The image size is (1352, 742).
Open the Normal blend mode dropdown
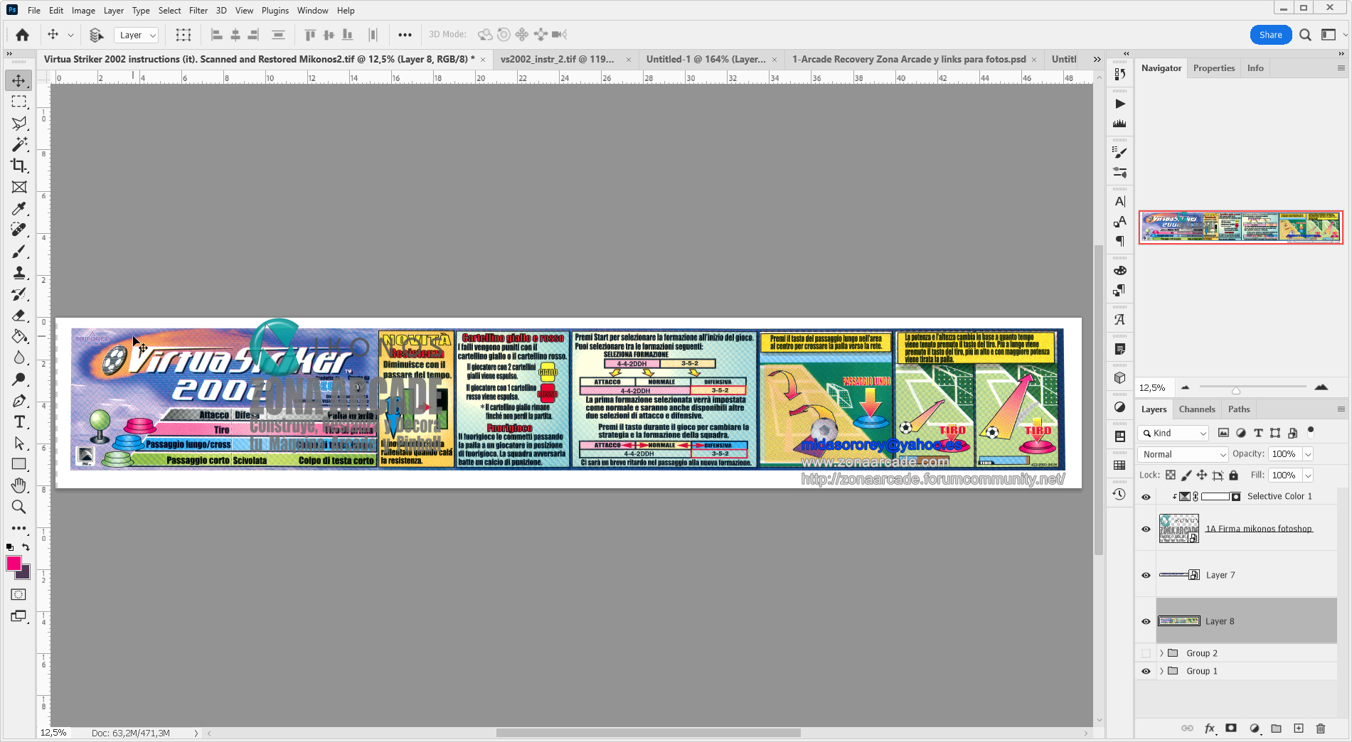[1183, 454]
